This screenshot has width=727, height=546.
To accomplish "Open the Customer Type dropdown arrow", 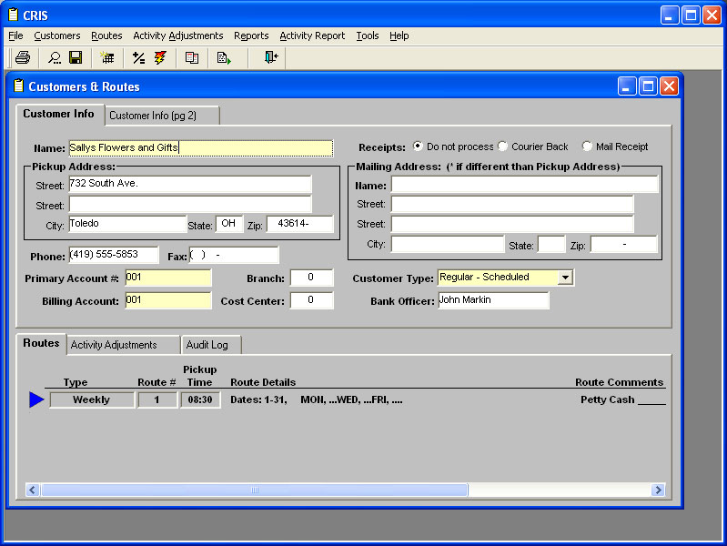I will 565,278.
